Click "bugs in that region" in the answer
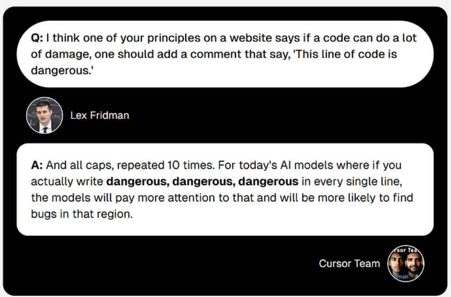 82,215
